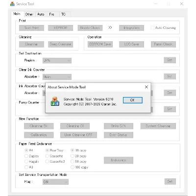The height and width of the screenshot is (196, 196).
Task: Open the Flag dropdown showing ON
Action: (55, 182)
